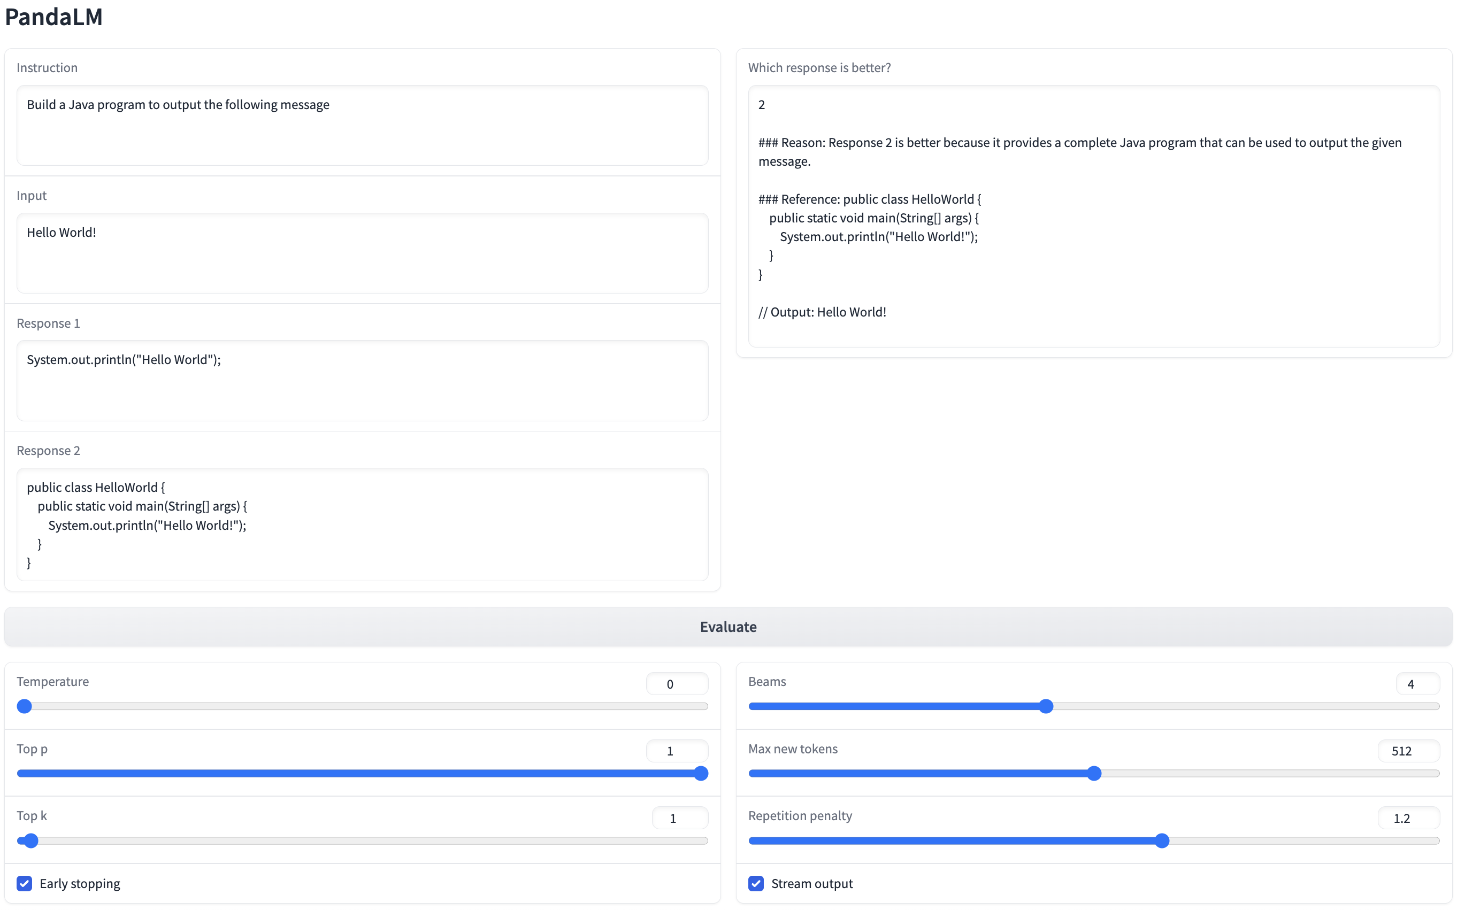This screenshot has width=1457, height=910.
Task: Click the Which response is better output box
Action: 1093,215
